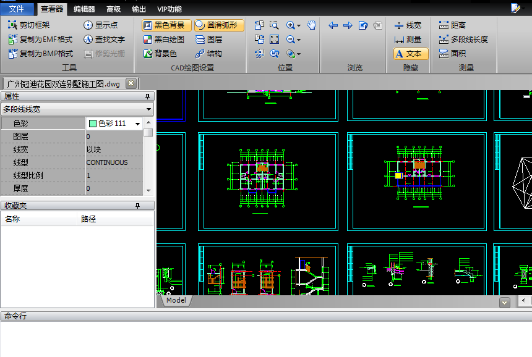
Task: Toggle 线宽 line weight display
Action: click(408, 25)
